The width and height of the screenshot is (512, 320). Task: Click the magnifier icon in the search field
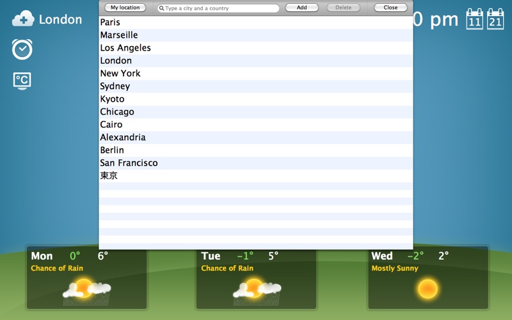tap(162, 8)
